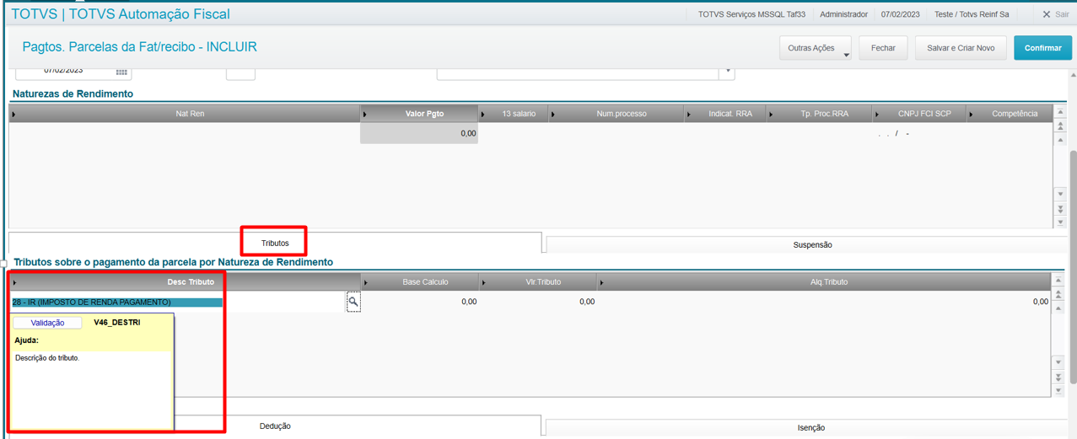This screenshot has width=1077, height=439.
Task: Click the Sair exit button
Action: tap(1055, 14)
